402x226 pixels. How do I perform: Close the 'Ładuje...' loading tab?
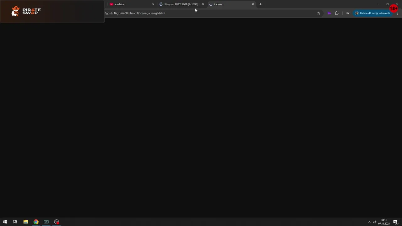tap(253, 4)
